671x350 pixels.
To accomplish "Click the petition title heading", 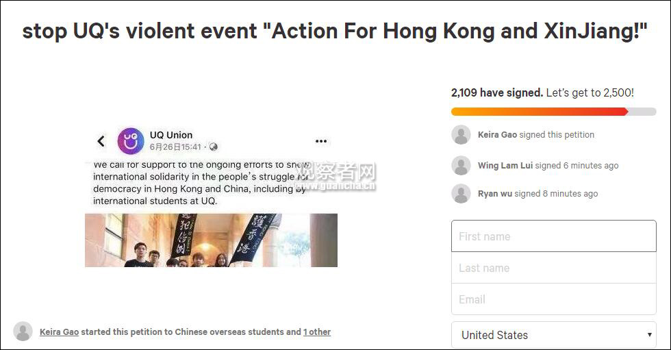I will pos(335,32).
